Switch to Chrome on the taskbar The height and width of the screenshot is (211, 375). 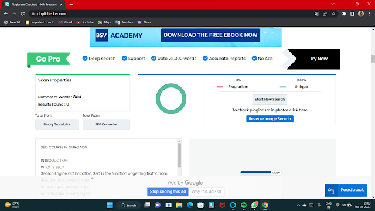[265, 205]
